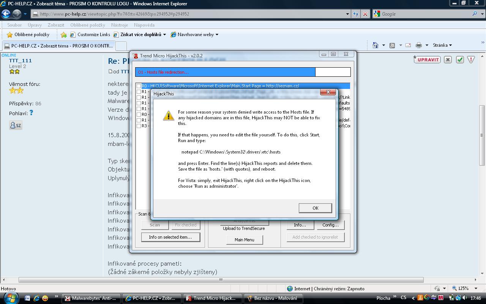Viewport: 486px width, 304px height.
Task: Check the R0 seznam.cz Start Page entry
Action: (x=139, y=86)
